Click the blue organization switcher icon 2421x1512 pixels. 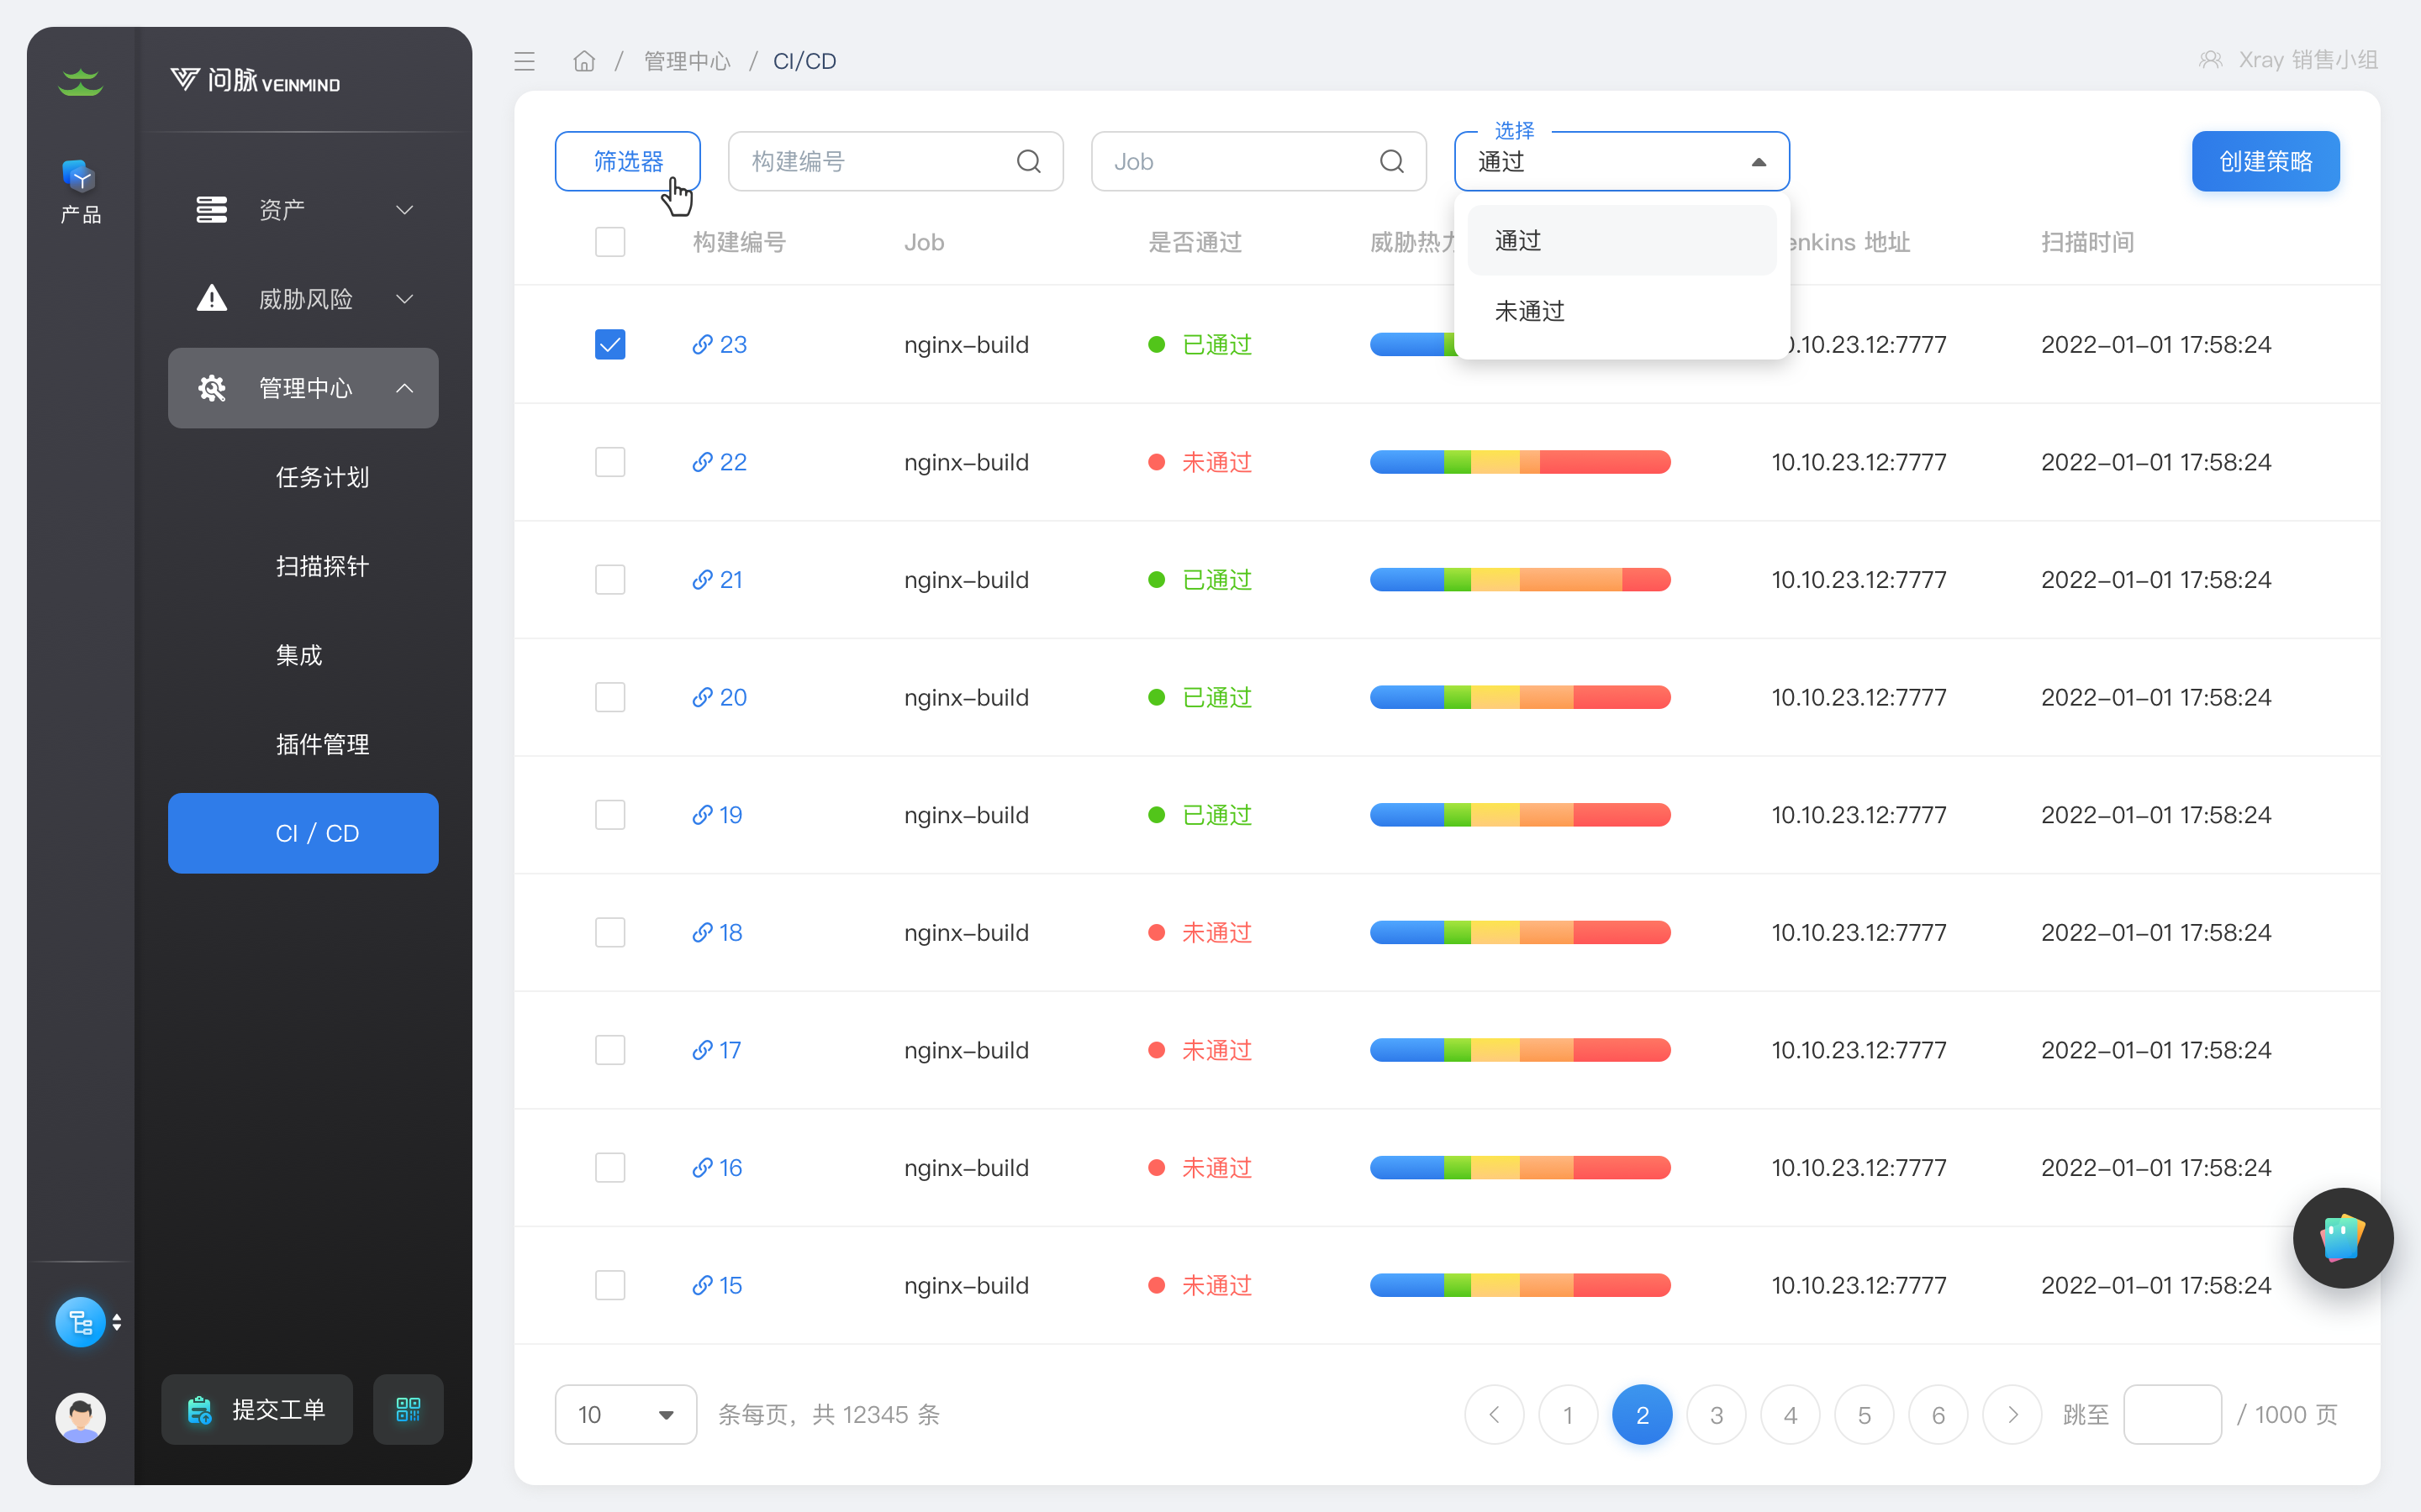(x=80, y=1322)
